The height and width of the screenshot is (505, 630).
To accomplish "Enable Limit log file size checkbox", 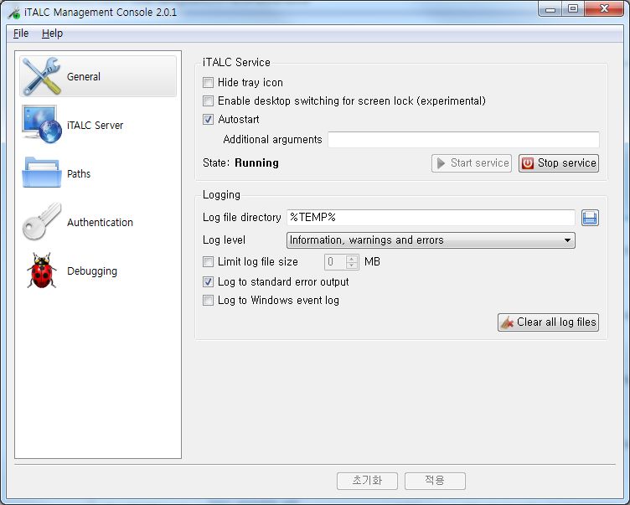I will click(208, 262).
